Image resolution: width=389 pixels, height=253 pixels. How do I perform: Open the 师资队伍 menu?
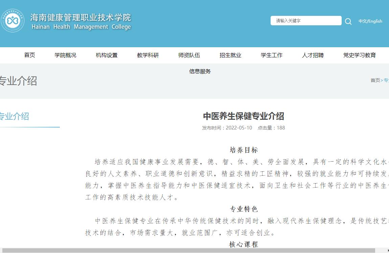pos(189,55)
